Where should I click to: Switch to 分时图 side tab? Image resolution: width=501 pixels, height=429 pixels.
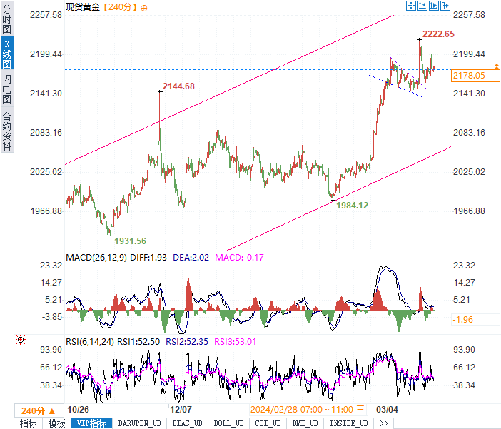pyautogui.click(x=6, y=19)
